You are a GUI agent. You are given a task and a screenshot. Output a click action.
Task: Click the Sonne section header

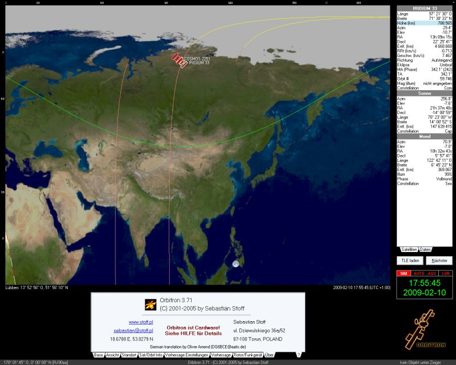click(425, 94)
